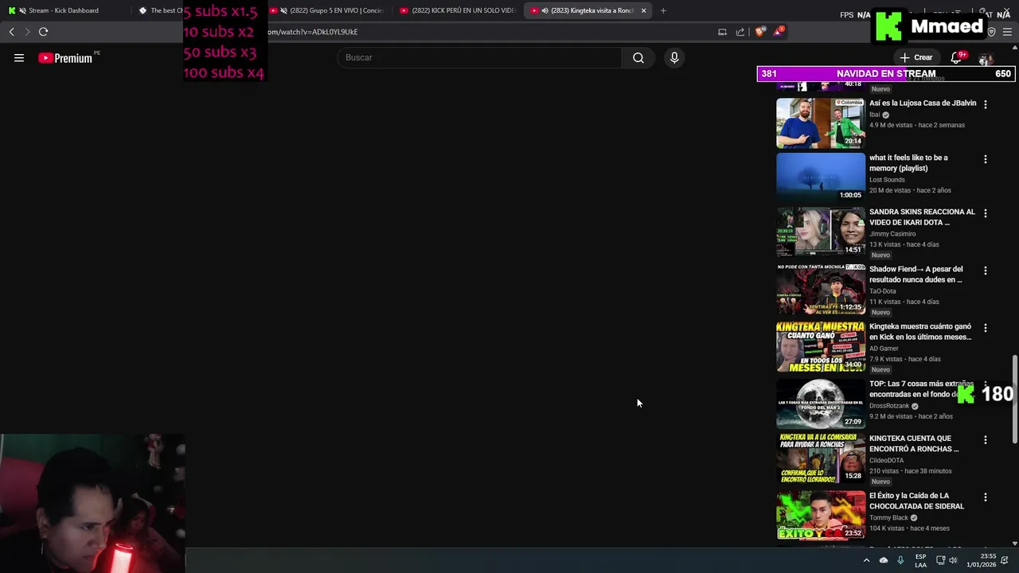Click the address bar URL

(313, 32)
